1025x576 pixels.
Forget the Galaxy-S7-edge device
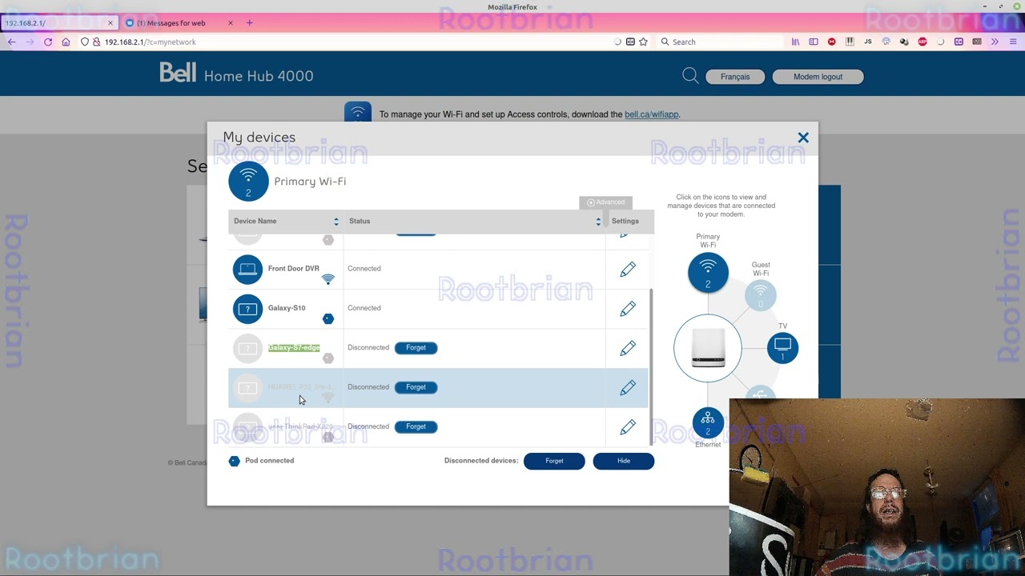click(x=416, y=348)
